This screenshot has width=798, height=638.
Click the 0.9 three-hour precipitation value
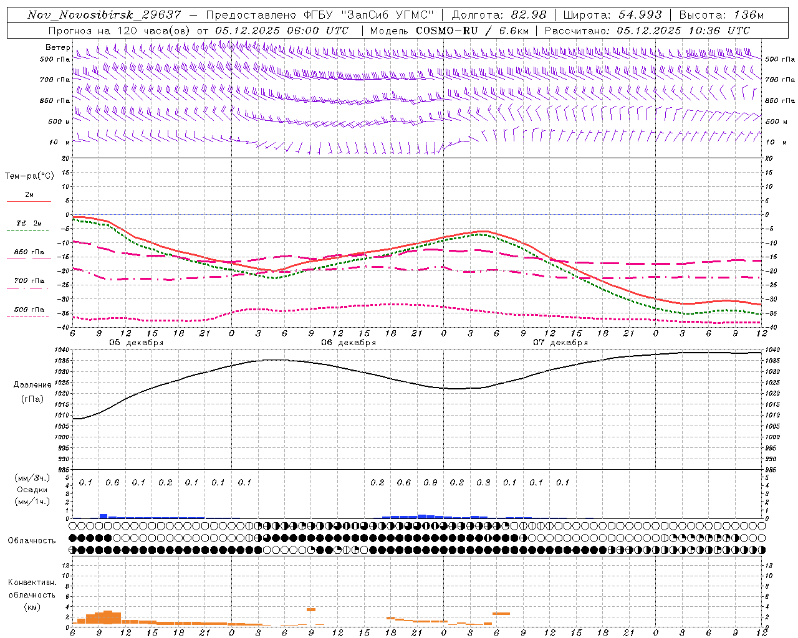pyautogui.click(x=430, y=482)
